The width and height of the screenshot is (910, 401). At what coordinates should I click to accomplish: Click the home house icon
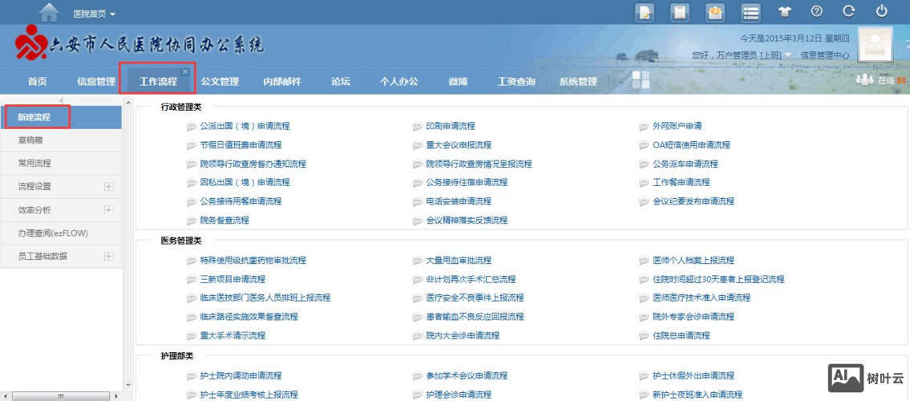click(49, 13)
